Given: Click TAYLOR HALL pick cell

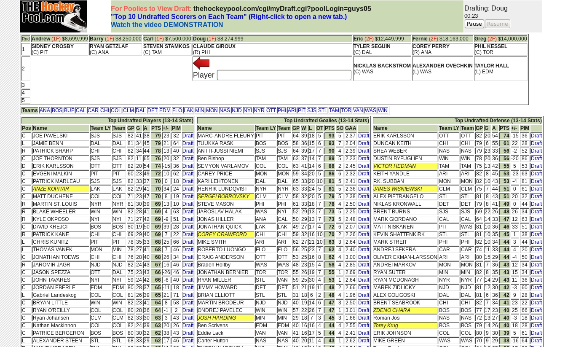Looking at the screenshot, I should [x=501, y=69].
